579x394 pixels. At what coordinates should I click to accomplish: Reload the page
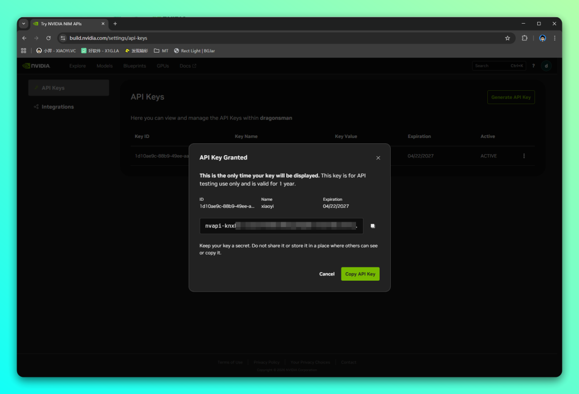(48, 38)
